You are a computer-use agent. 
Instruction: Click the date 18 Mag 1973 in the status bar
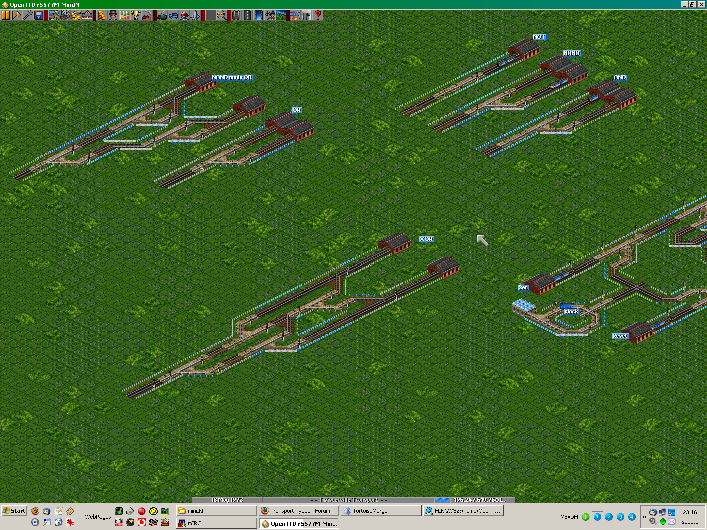(227, 500)
